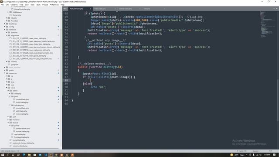The image size is (279, 157).
Task: Switch to the second editor tab
Action: tap(100, 9)
